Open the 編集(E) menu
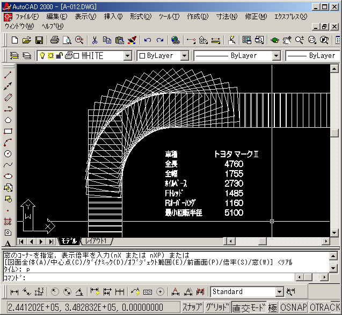The image size is (342, 315). click(x=57, y=17)
